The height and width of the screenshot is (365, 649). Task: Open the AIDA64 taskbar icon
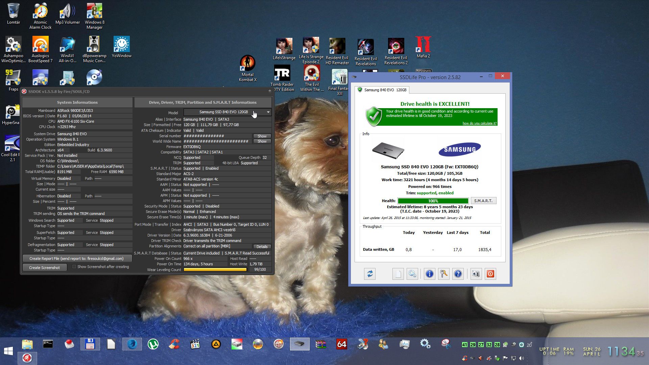342,344
